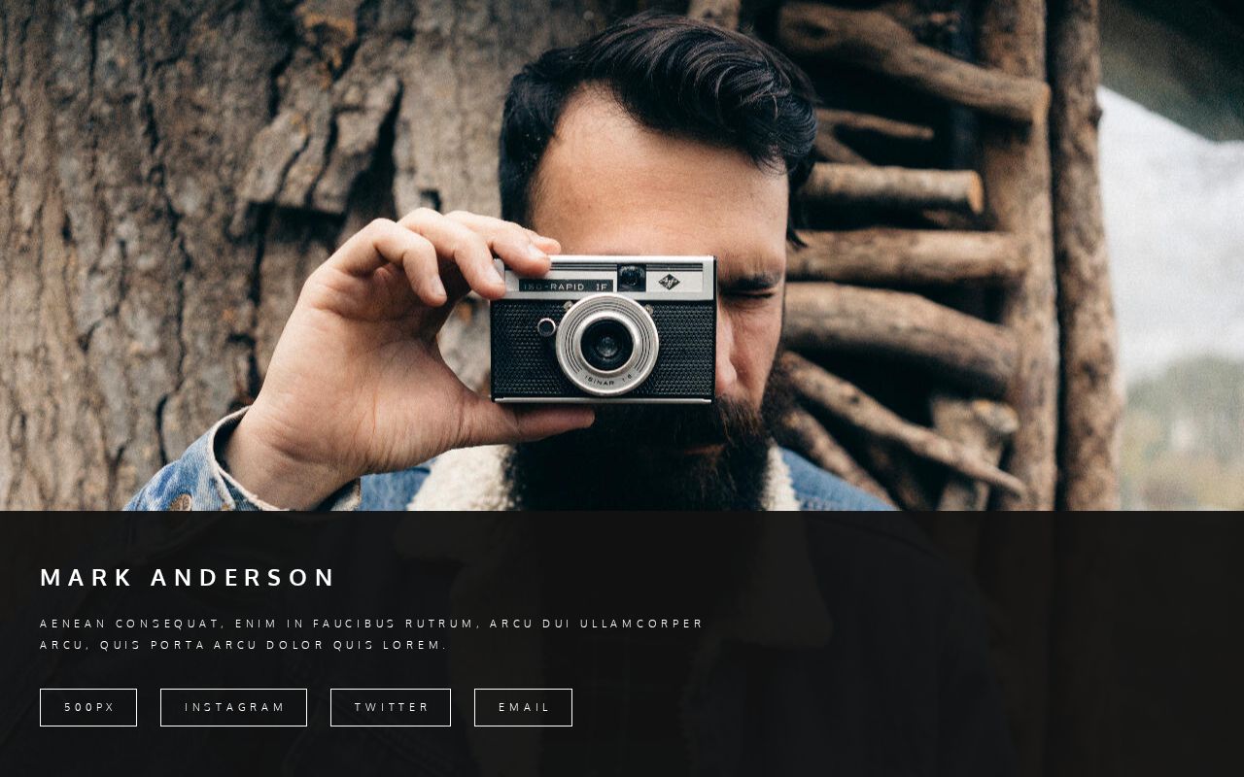Click empty dark overlay panel beside buttons
The image size is (1244, 777).
tap(904, 707)
